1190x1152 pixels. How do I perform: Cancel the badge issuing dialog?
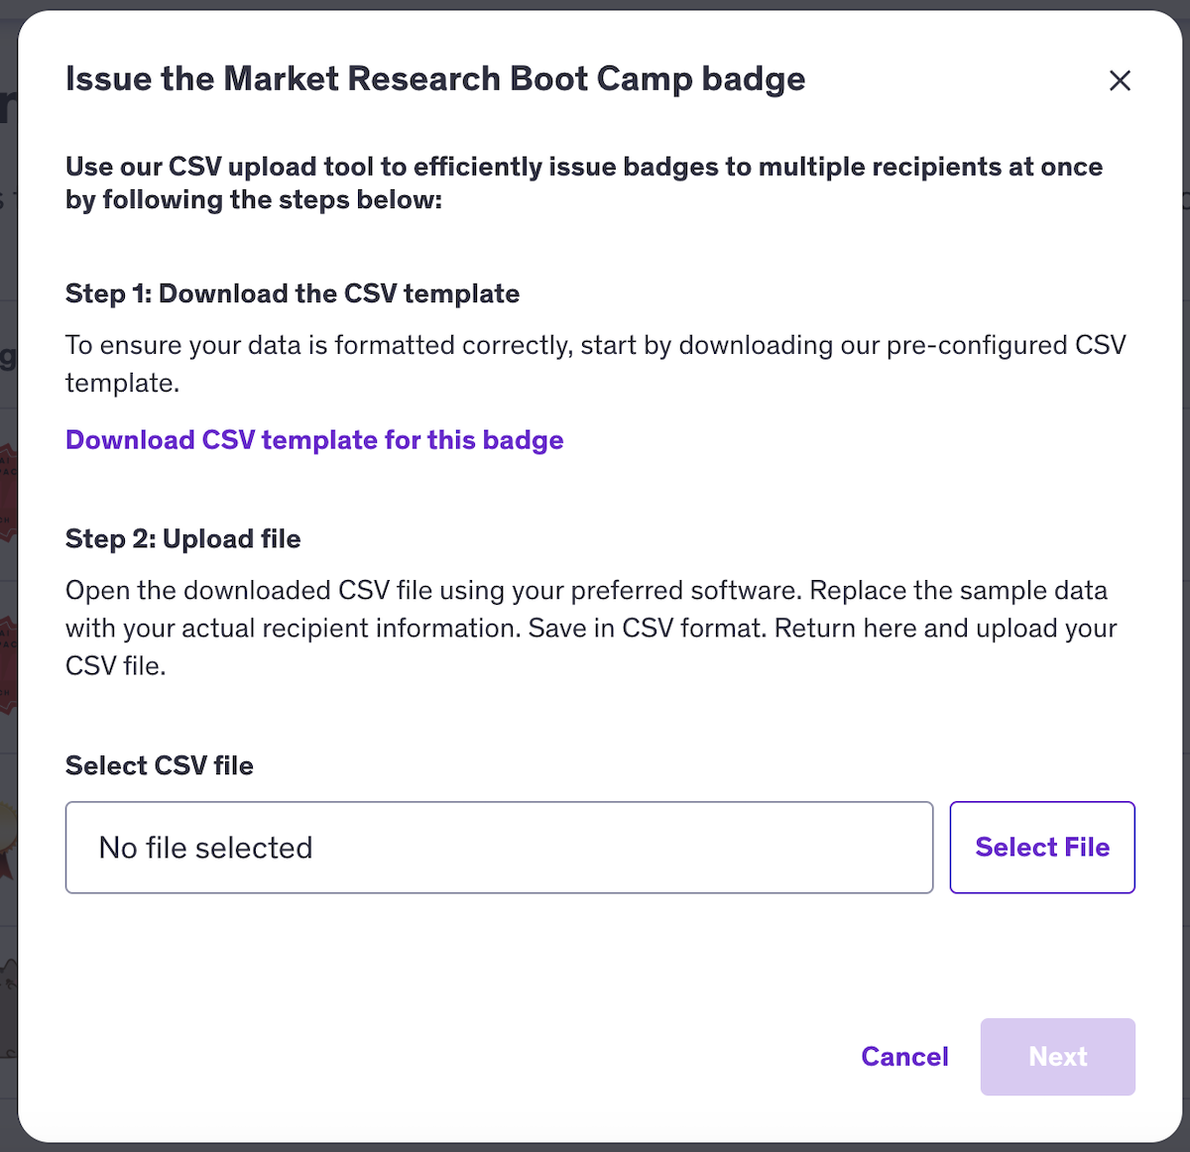(904, 1057)
